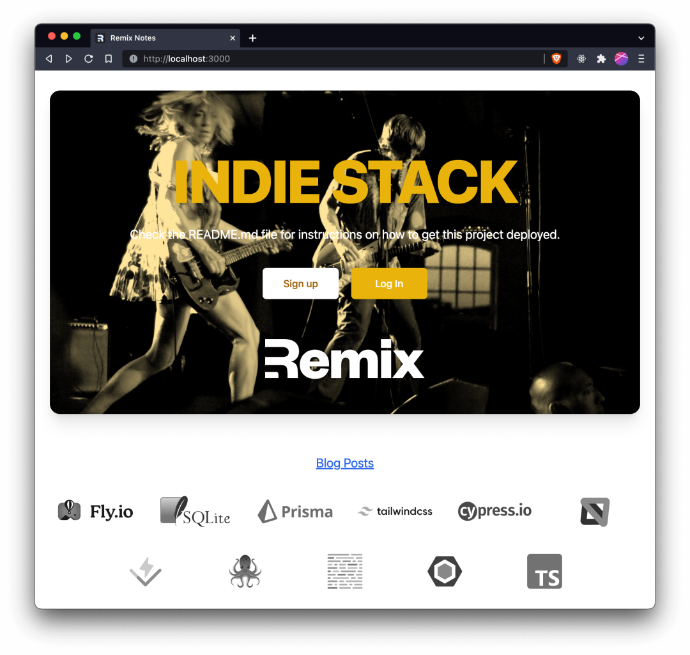This screenshot has height=655, width=690.
Task: Click the cypress.io logo
Action: tap(494, 511)
